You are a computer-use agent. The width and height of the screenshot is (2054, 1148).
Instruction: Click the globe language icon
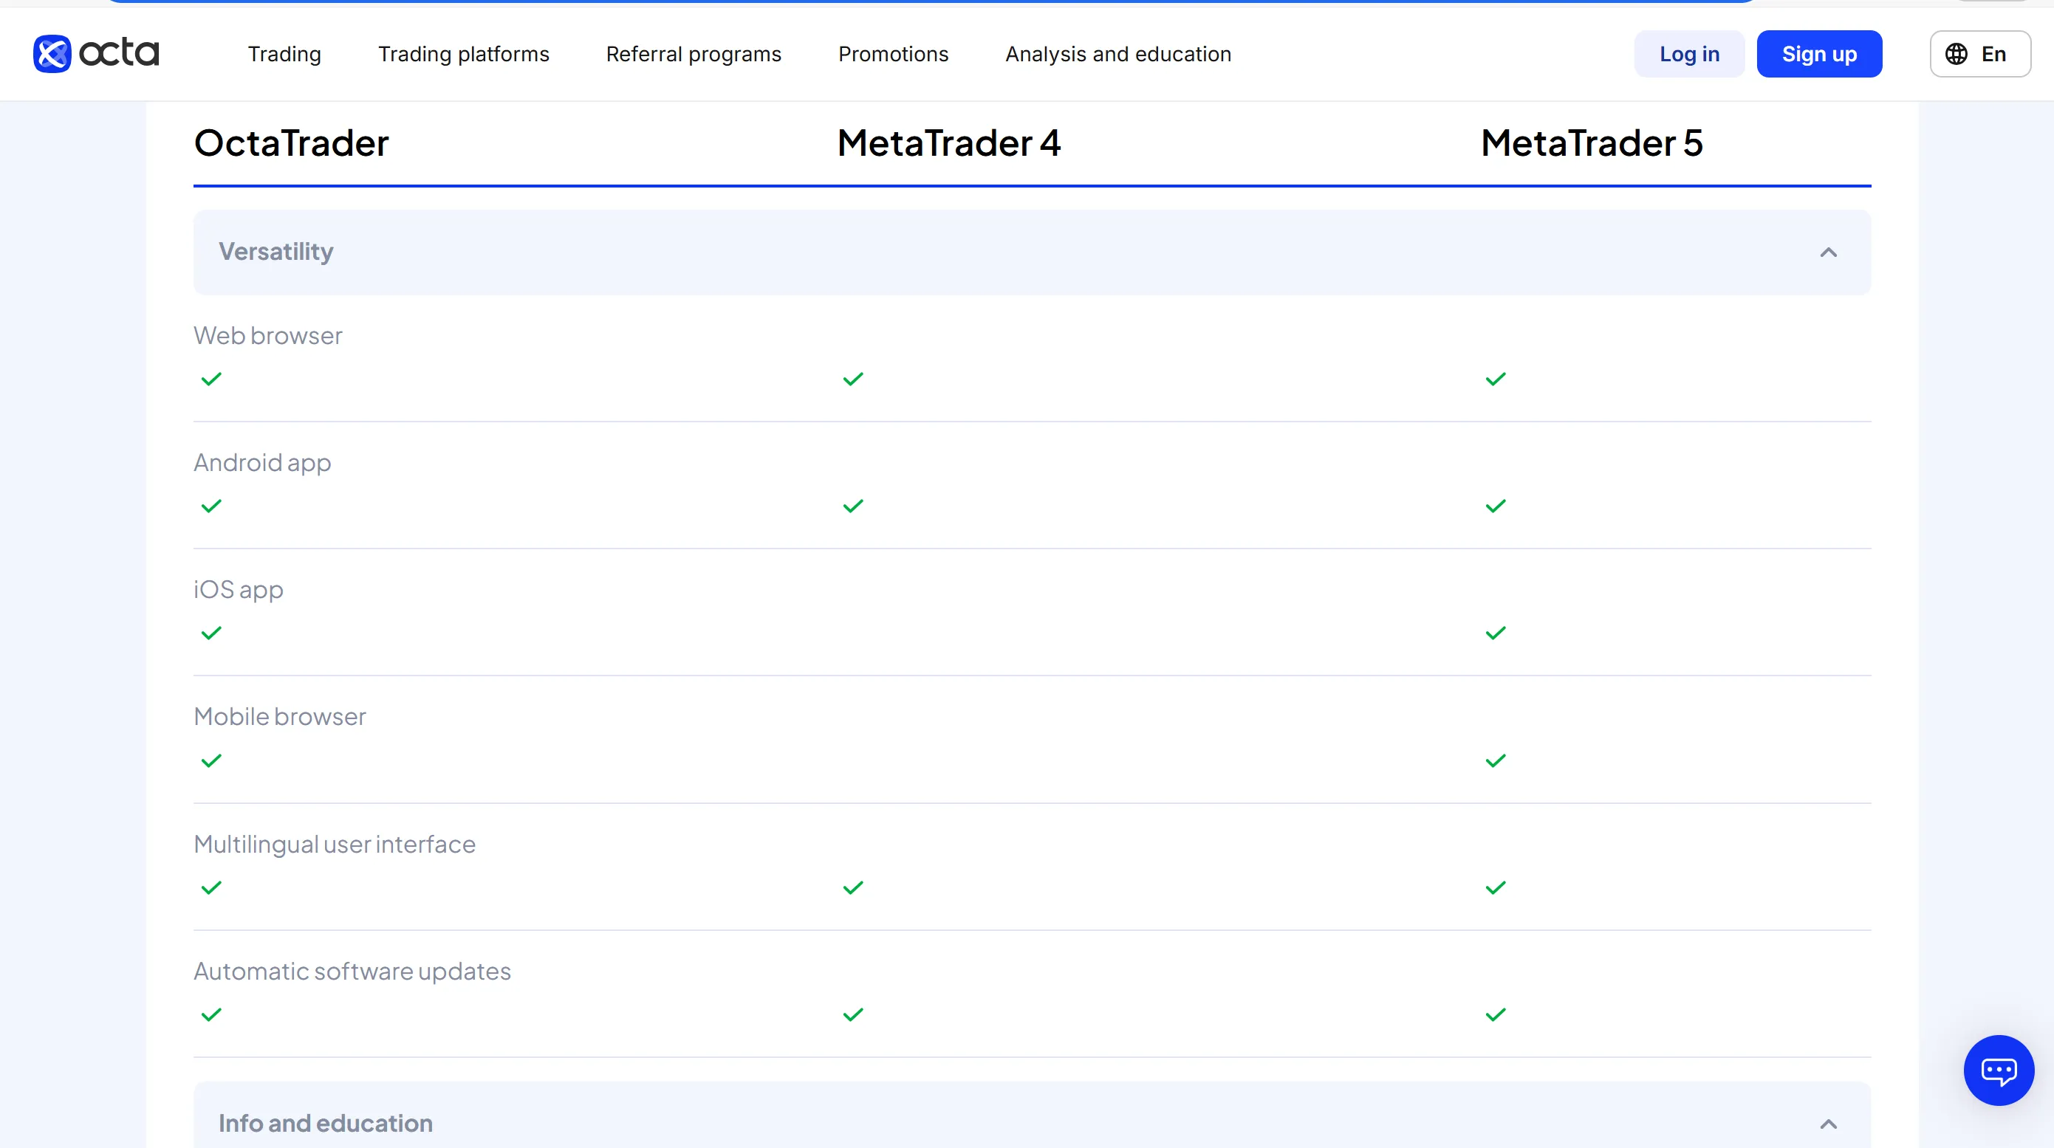(x=1956, y=54)
